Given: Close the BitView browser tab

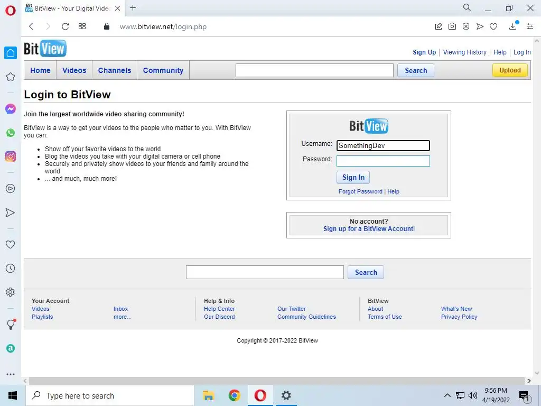Looking at the screenshot, I should (x=118, y=8).
